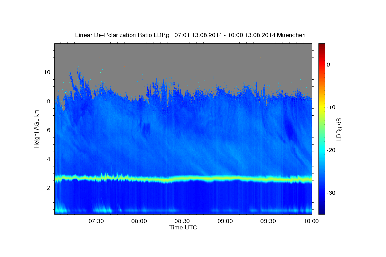
Task: Select the date range text "07:01 13.08.2014"
Action: click(x=198, y=35)
